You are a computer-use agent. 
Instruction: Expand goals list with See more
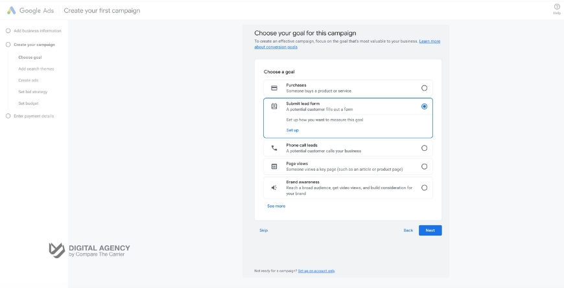276,206
